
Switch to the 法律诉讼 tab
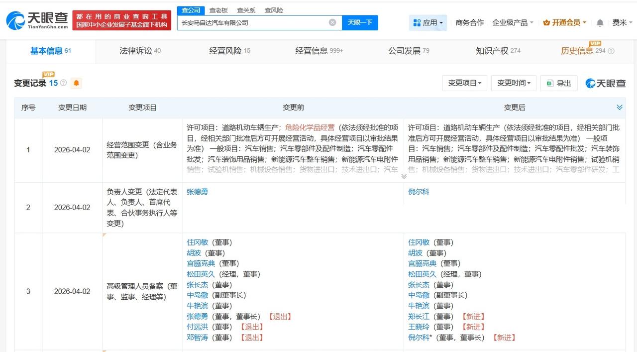(x=135, y=50)
